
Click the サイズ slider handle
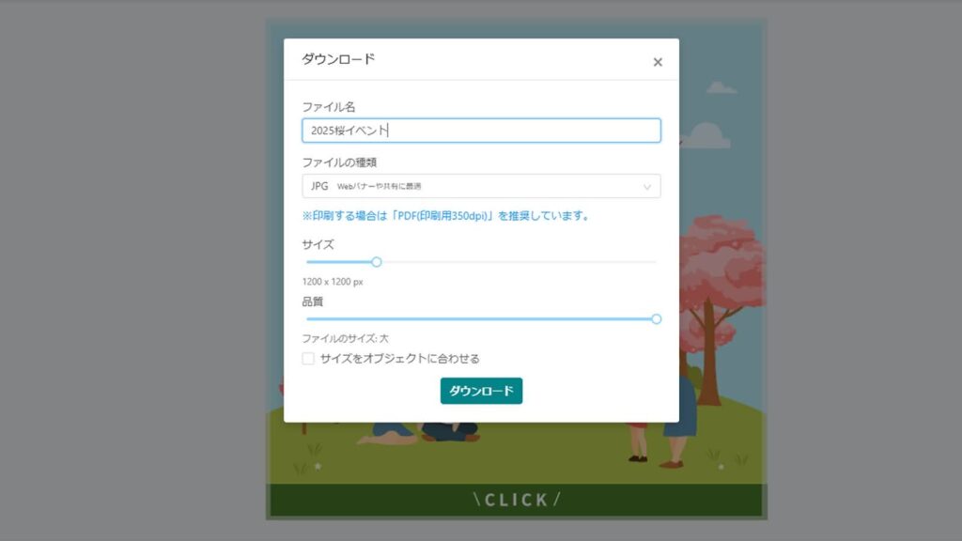377,262
